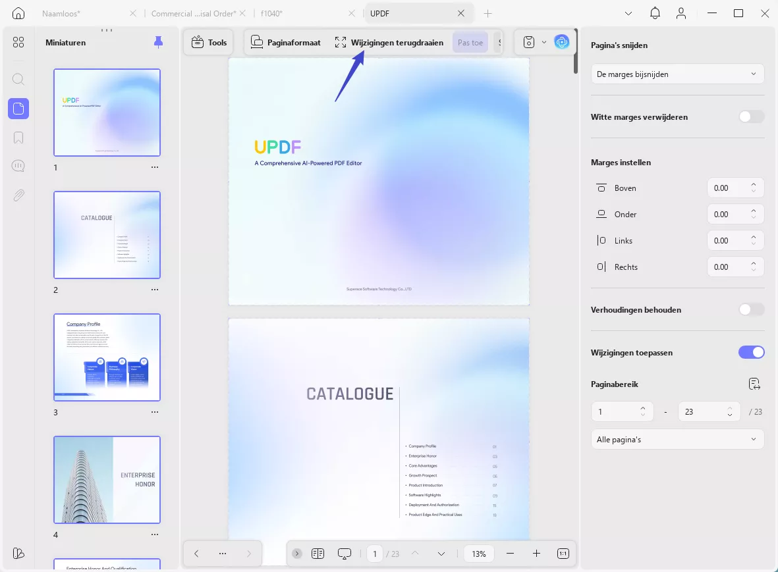778x572 pixels.
Task: Expand the bottom toolbar round arrow
Action: [296, 554]
